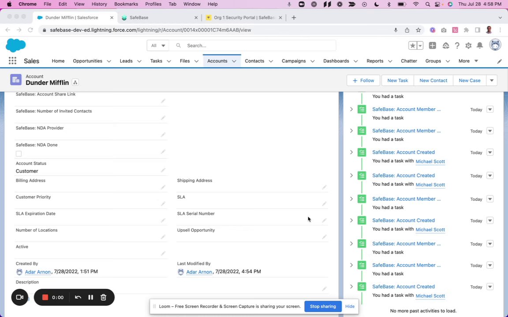The height and width of the screenshot is (317, 508).
Task: Click the New Task button
Action: pos(397,81)
